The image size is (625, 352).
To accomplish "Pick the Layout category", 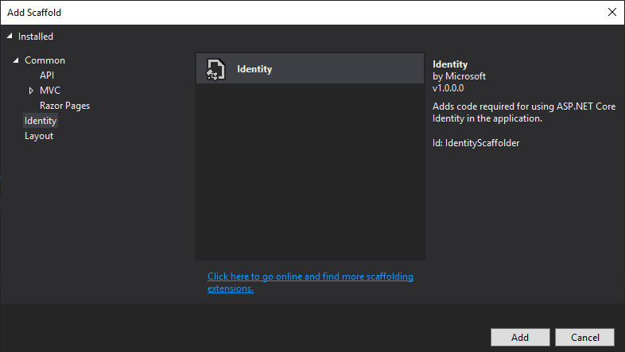I will (39, 136).
